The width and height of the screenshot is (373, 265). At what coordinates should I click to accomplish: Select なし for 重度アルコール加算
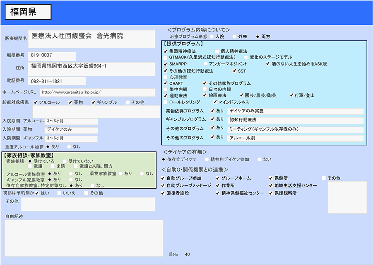[69, 147]
